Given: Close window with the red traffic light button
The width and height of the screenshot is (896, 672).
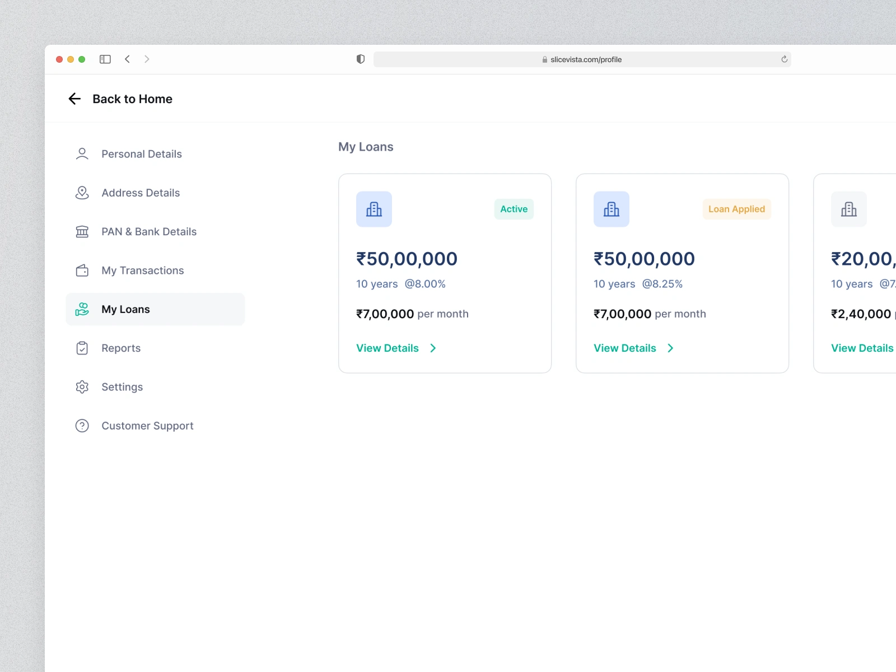Looking at the screenshot, I should pos(59,59).
